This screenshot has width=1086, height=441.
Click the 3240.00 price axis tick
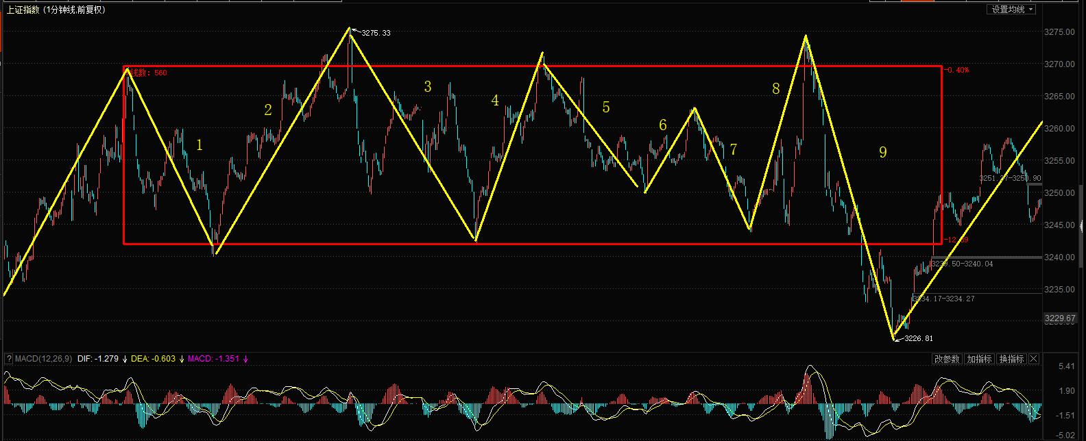pyautogui.click(x=1058, y=257)
